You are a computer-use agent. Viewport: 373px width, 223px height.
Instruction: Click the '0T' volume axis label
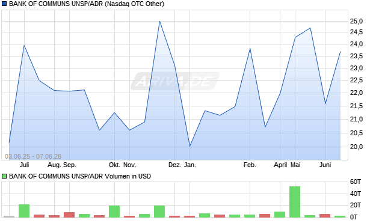click(x=354, y=217)
